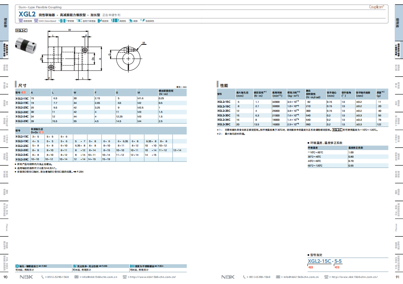403x284 pixels.
Task: Click the 950 torsional stiffness value
Action: [x=308, y=125]
